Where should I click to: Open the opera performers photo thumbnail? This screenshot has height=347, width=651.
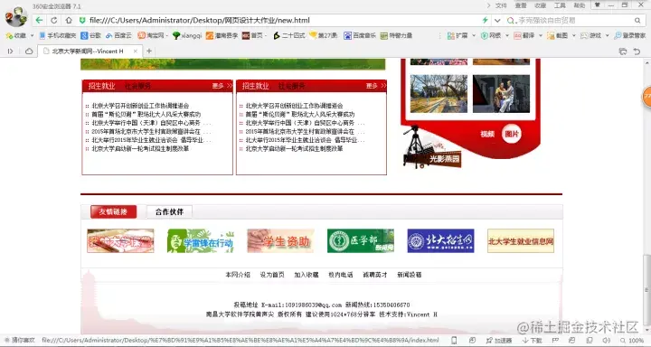[x=501, y=94]
